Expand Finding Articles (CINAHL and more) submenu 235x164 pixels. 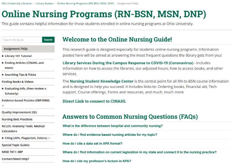pyautogui.click(x=3, y=63)
